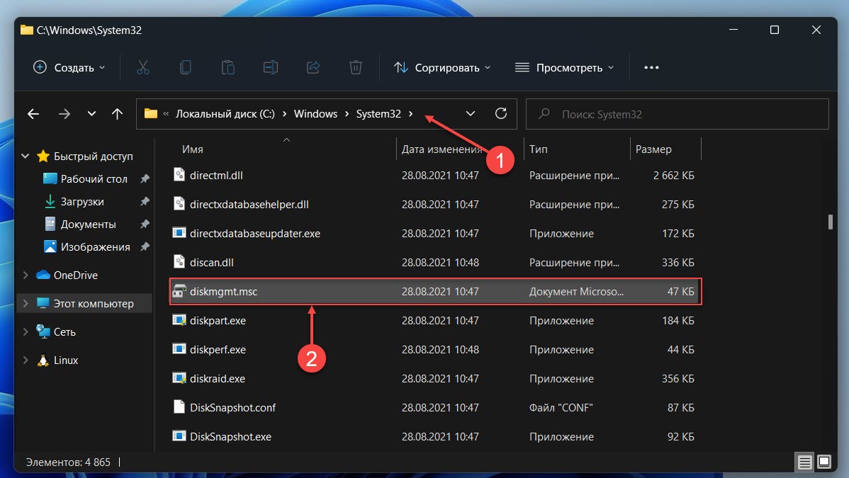Screen dimensions: 849x478
Task: Collapse the Быстрый доступ tree node
Action: tap(25, 156)
